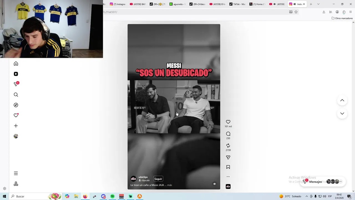Open Firefox application menu
Image resolution: width=355 pixels, height=200 pixels.
pyautogui.click(x=351, y=12)
